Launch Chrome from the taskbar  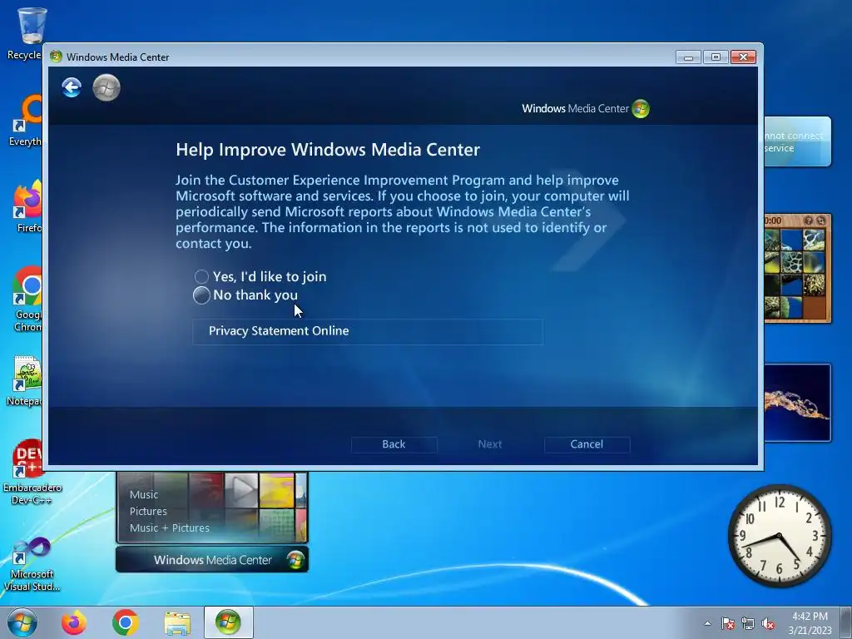click(x=126, y=622)
